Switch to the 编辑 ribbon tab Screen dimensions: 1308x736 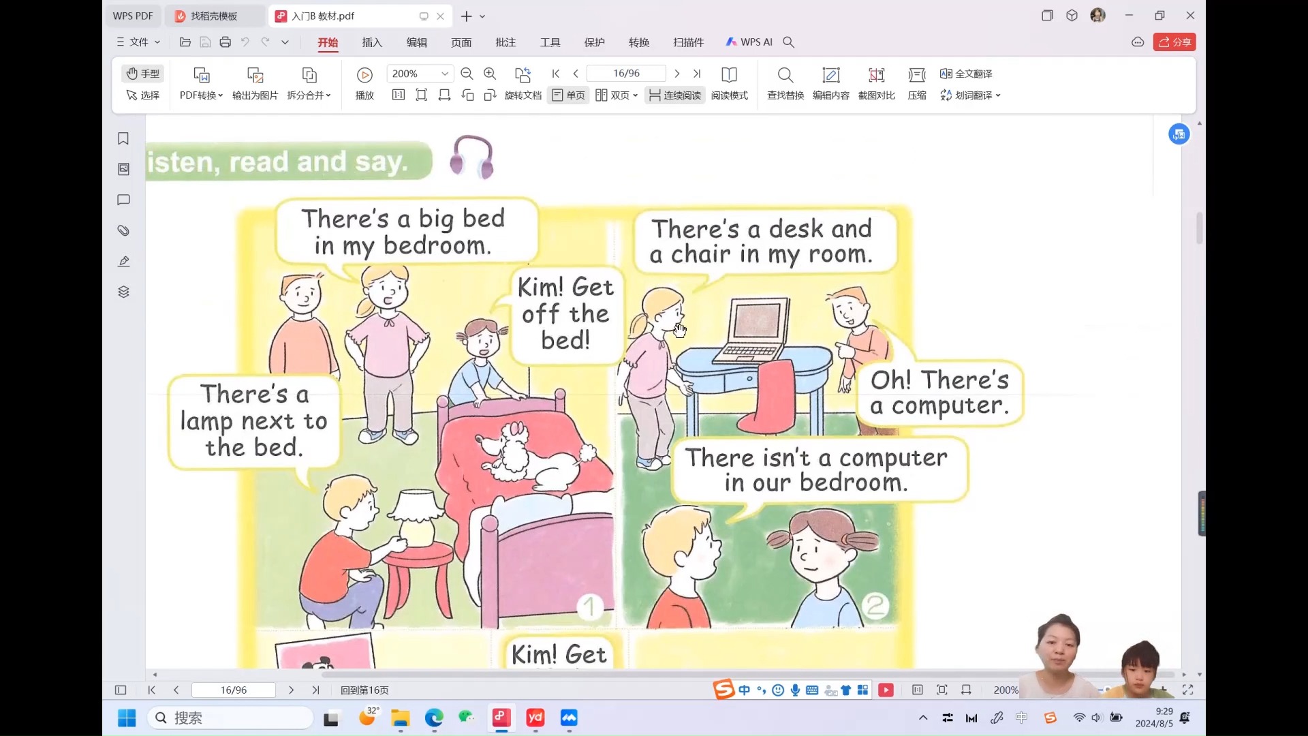click(x=417, y=42)
